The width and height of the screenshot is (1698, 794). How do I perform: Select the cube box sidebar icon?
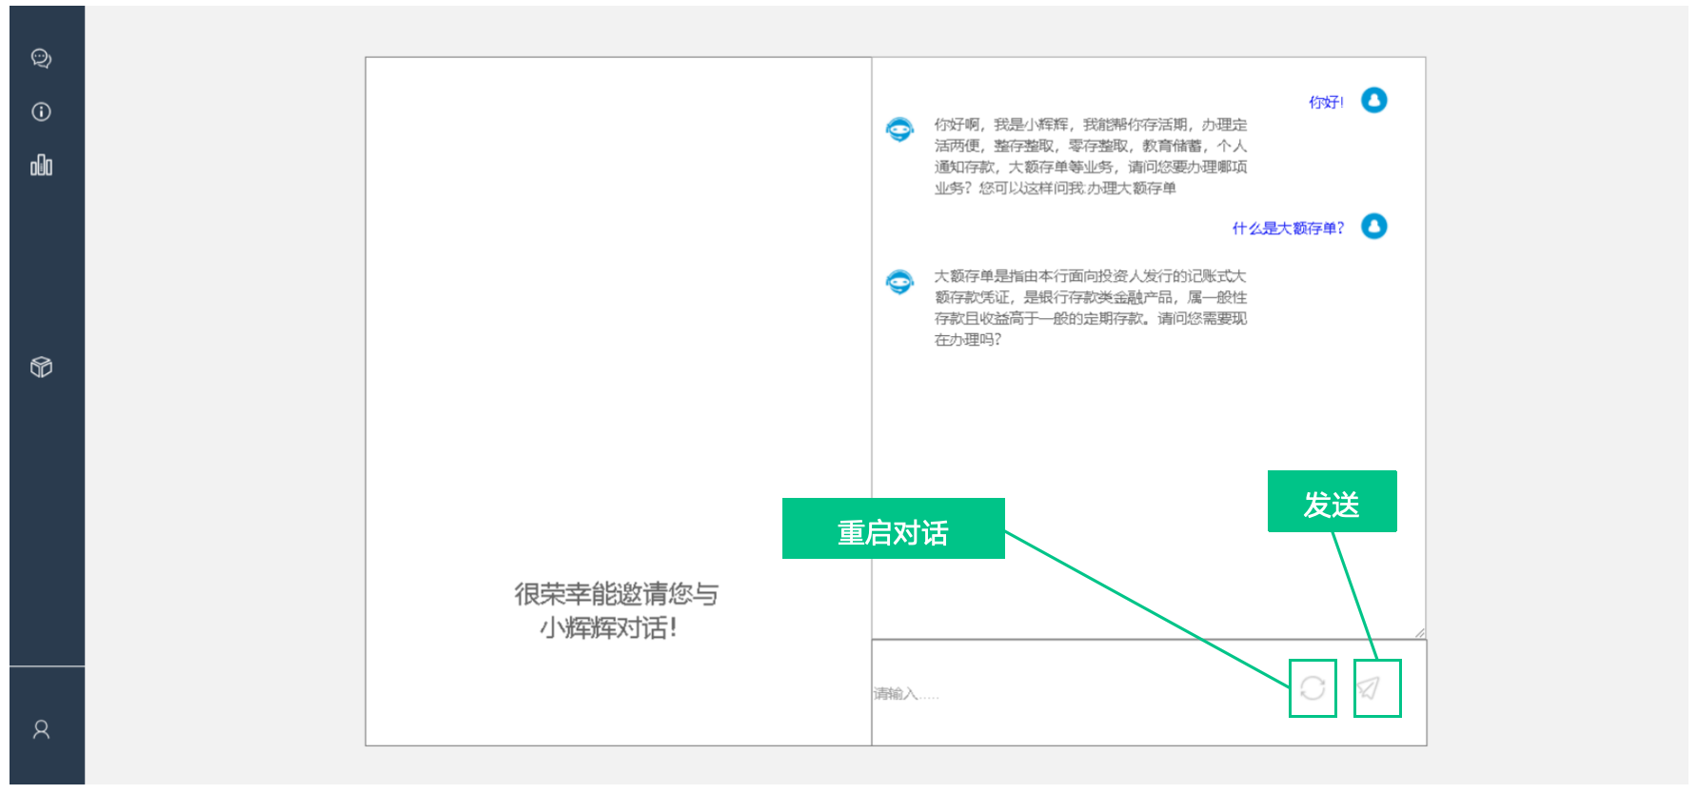tap(41, 367)
